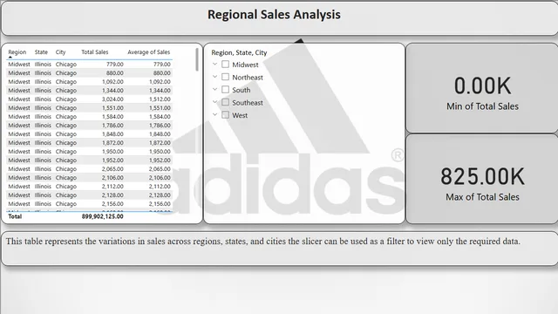Click the Midwest slicer label
The height and width of the screenshot is (314, 558).
[x=245, y=65]
